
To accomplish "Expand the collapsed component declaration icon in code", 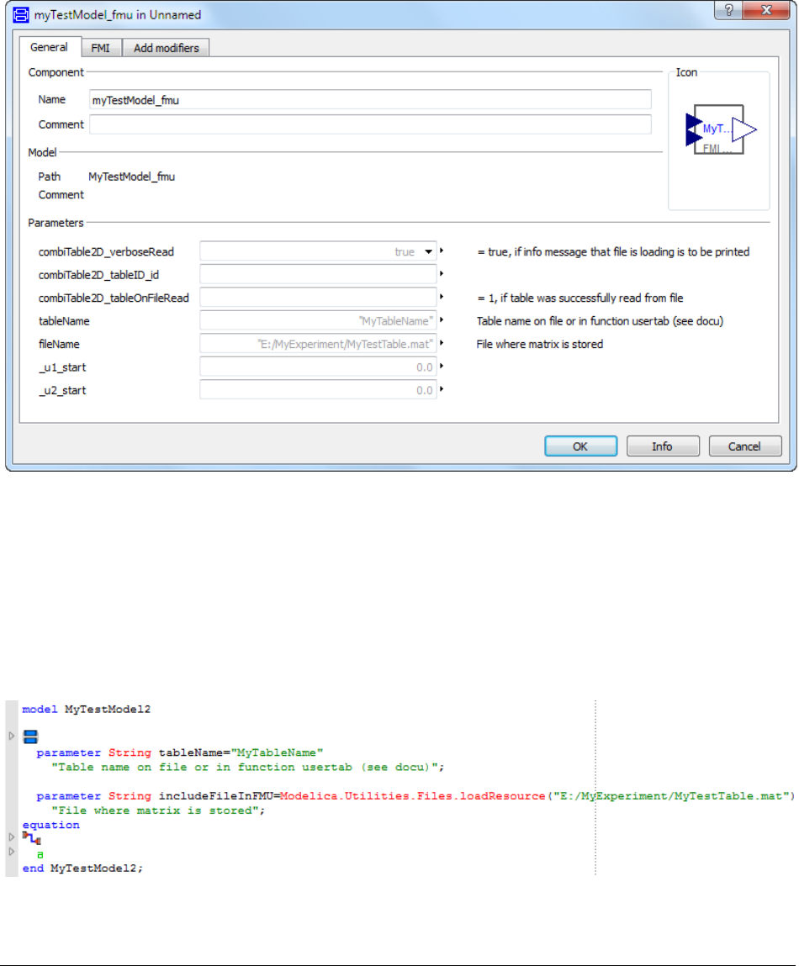I will point(30,736).
